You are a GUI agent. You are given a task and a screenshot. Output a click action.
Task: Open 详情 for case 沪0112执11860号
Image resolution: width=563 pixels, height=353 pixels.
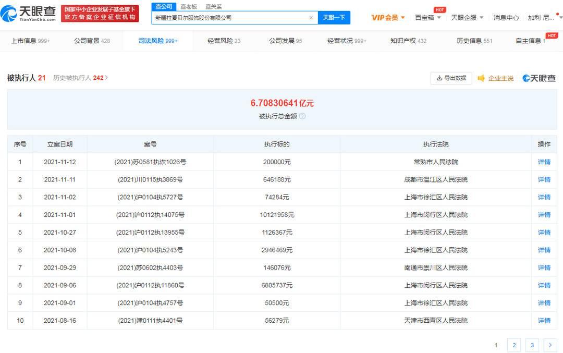coord(544,285)
